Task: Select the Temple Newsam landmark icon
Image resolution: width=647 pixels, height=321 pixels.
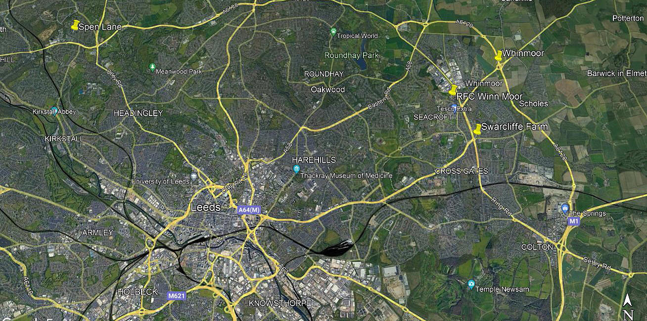Action: [471, 284]
